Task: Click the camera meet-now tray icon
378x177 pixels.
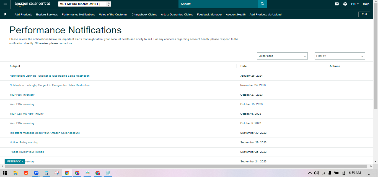Action: tap(323, 173)
